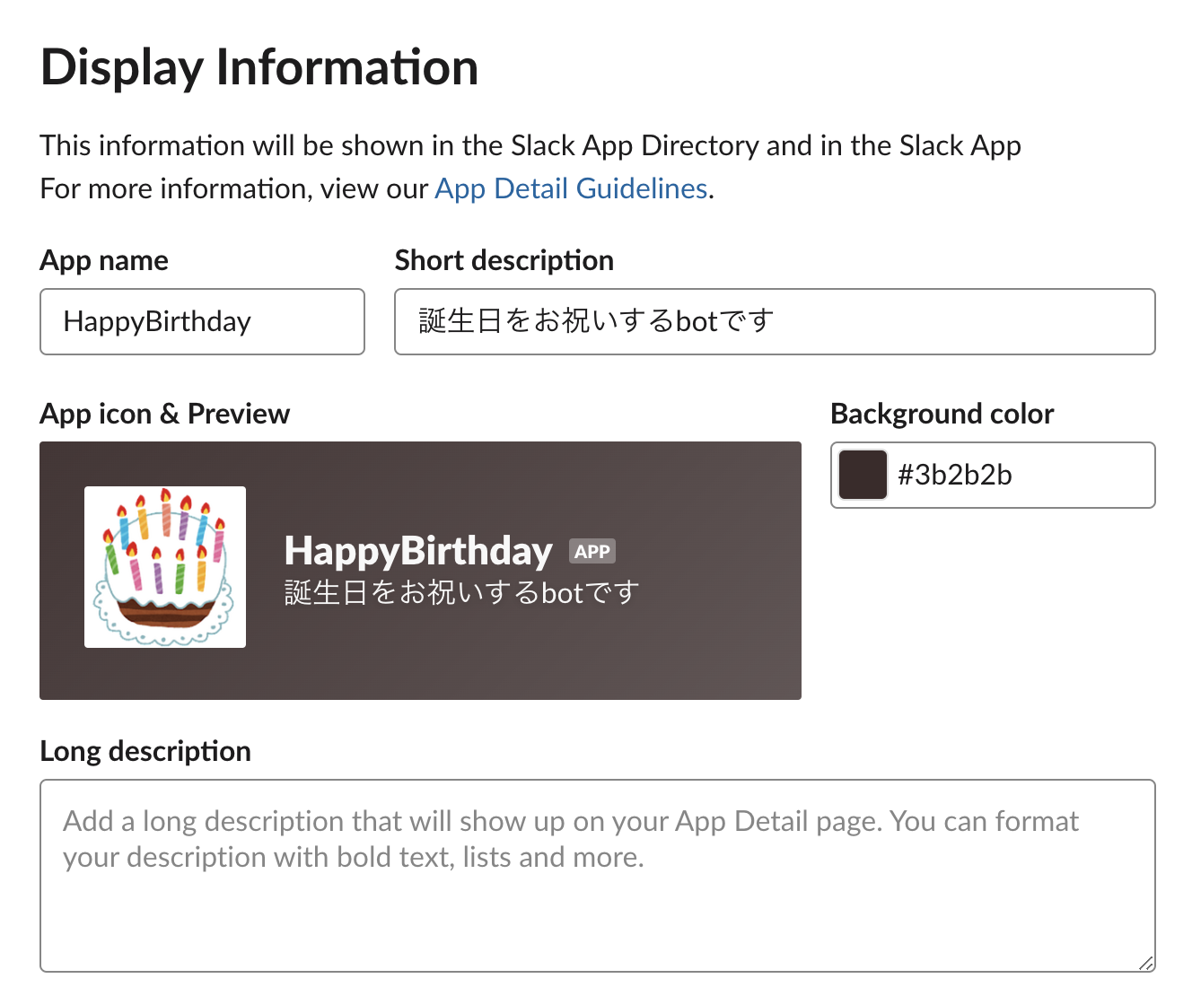Click the APP badge in preview
Screen dimensions: 1192x996
[592, 552]
